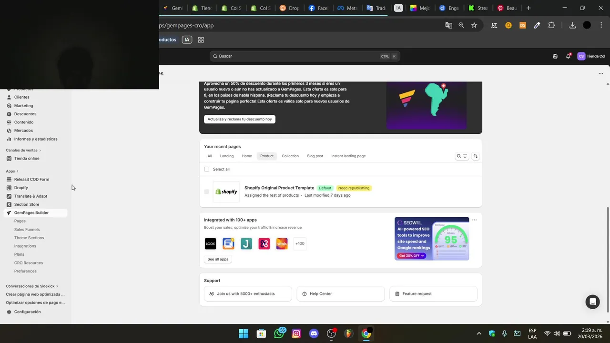Screen dimensions: 610x343
Task: Click the See all apps button
Action: (x=218, y=259)
